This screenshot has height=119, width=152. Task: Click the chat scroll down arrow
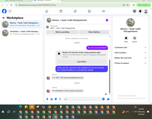point(109,94)
